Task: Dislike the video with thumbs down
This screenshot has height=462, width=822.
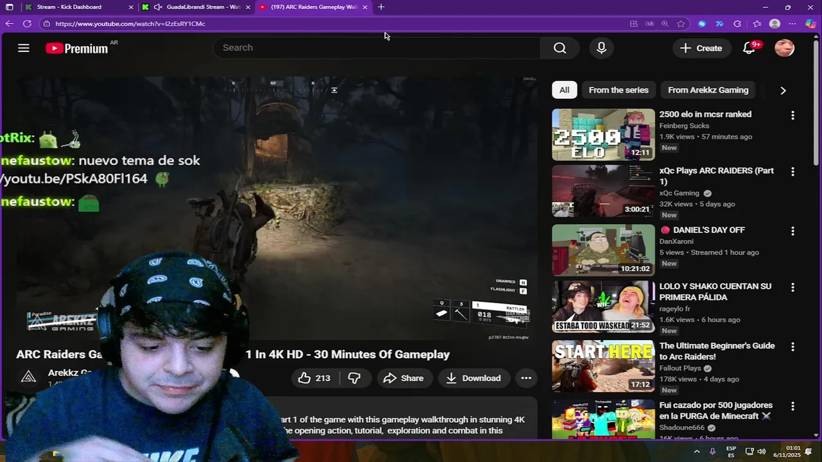Action: pos(354,379)
